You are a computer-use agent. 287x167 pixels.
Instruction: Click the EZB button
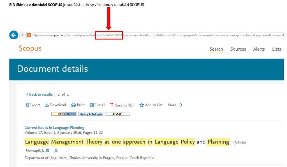[117, 114]
